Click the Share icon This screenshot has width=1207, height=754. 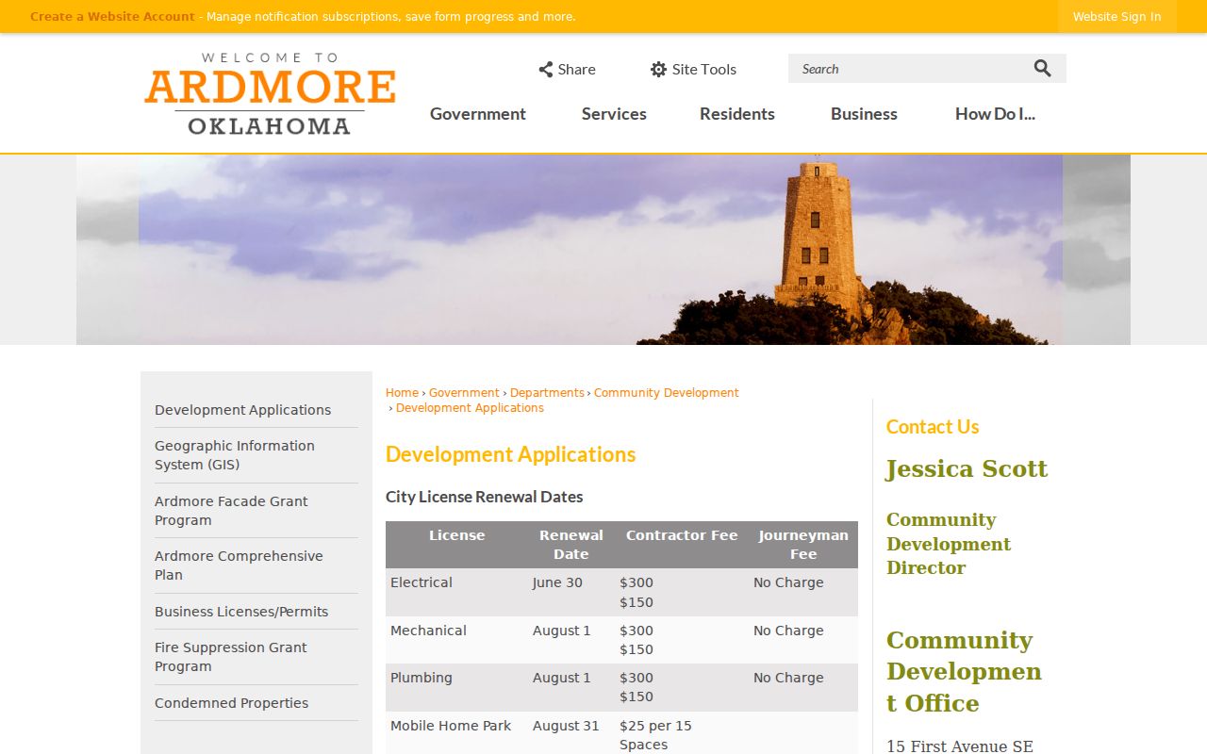click(x=546, y=69)
